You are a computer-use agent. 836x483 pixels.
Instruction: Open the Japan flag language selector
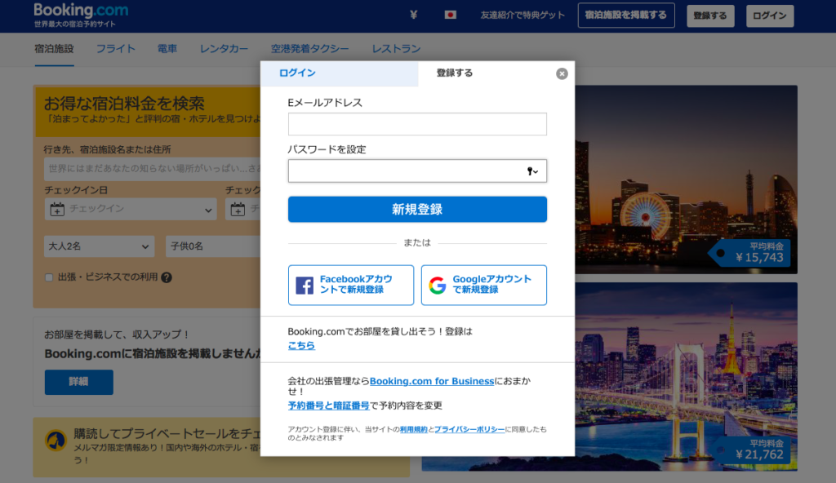click(x=451, y=15)
